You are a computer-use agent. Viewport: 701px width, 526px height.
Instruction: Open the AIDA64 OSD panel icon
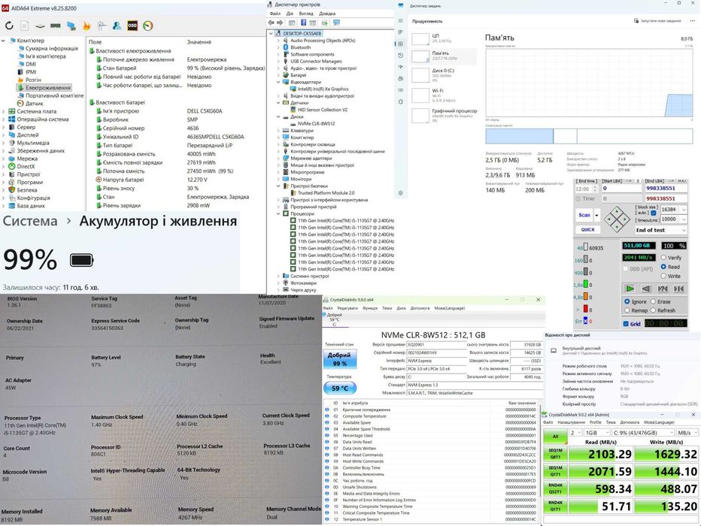coord(132,26)
